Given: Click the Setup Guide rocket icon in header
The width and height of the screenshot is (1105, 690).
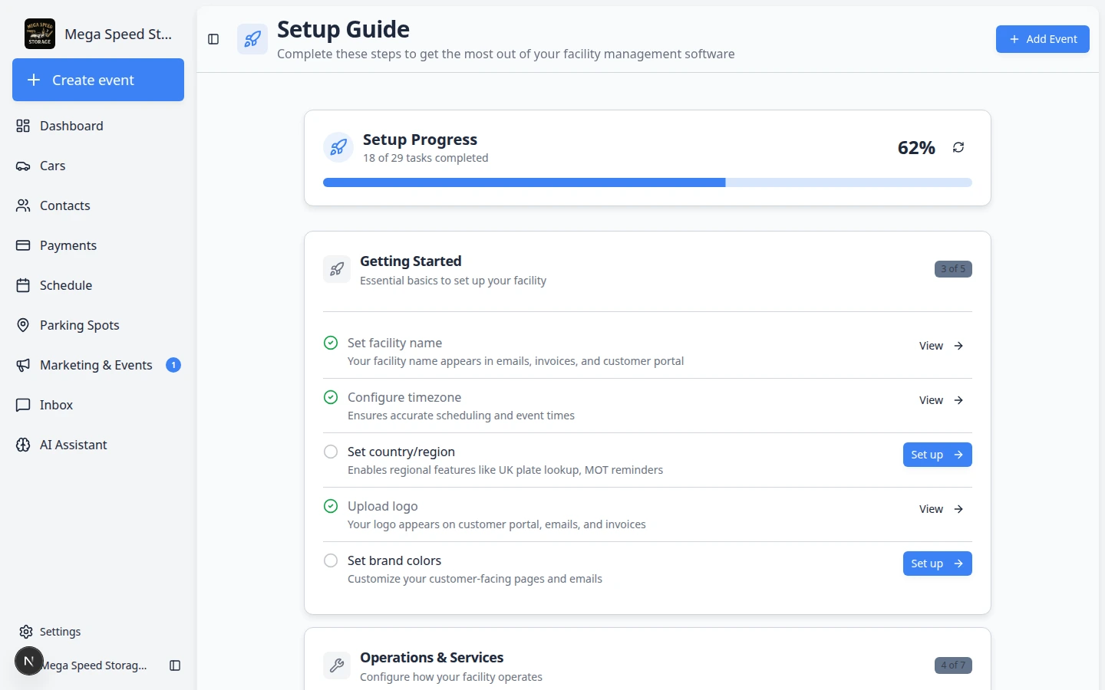Looking at the screenshot, I should click(252, 39).
